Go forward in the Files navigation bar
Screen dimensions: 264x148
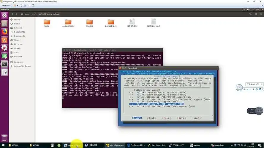tap(17, 14)
